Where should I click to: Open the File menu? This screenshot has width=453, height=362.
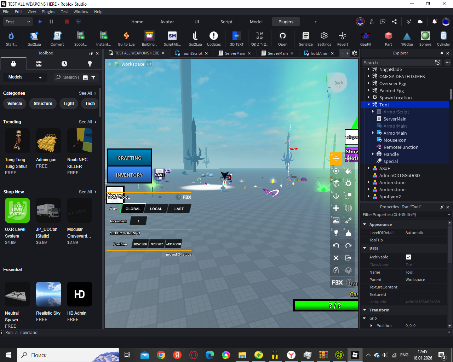click(6, 12)
